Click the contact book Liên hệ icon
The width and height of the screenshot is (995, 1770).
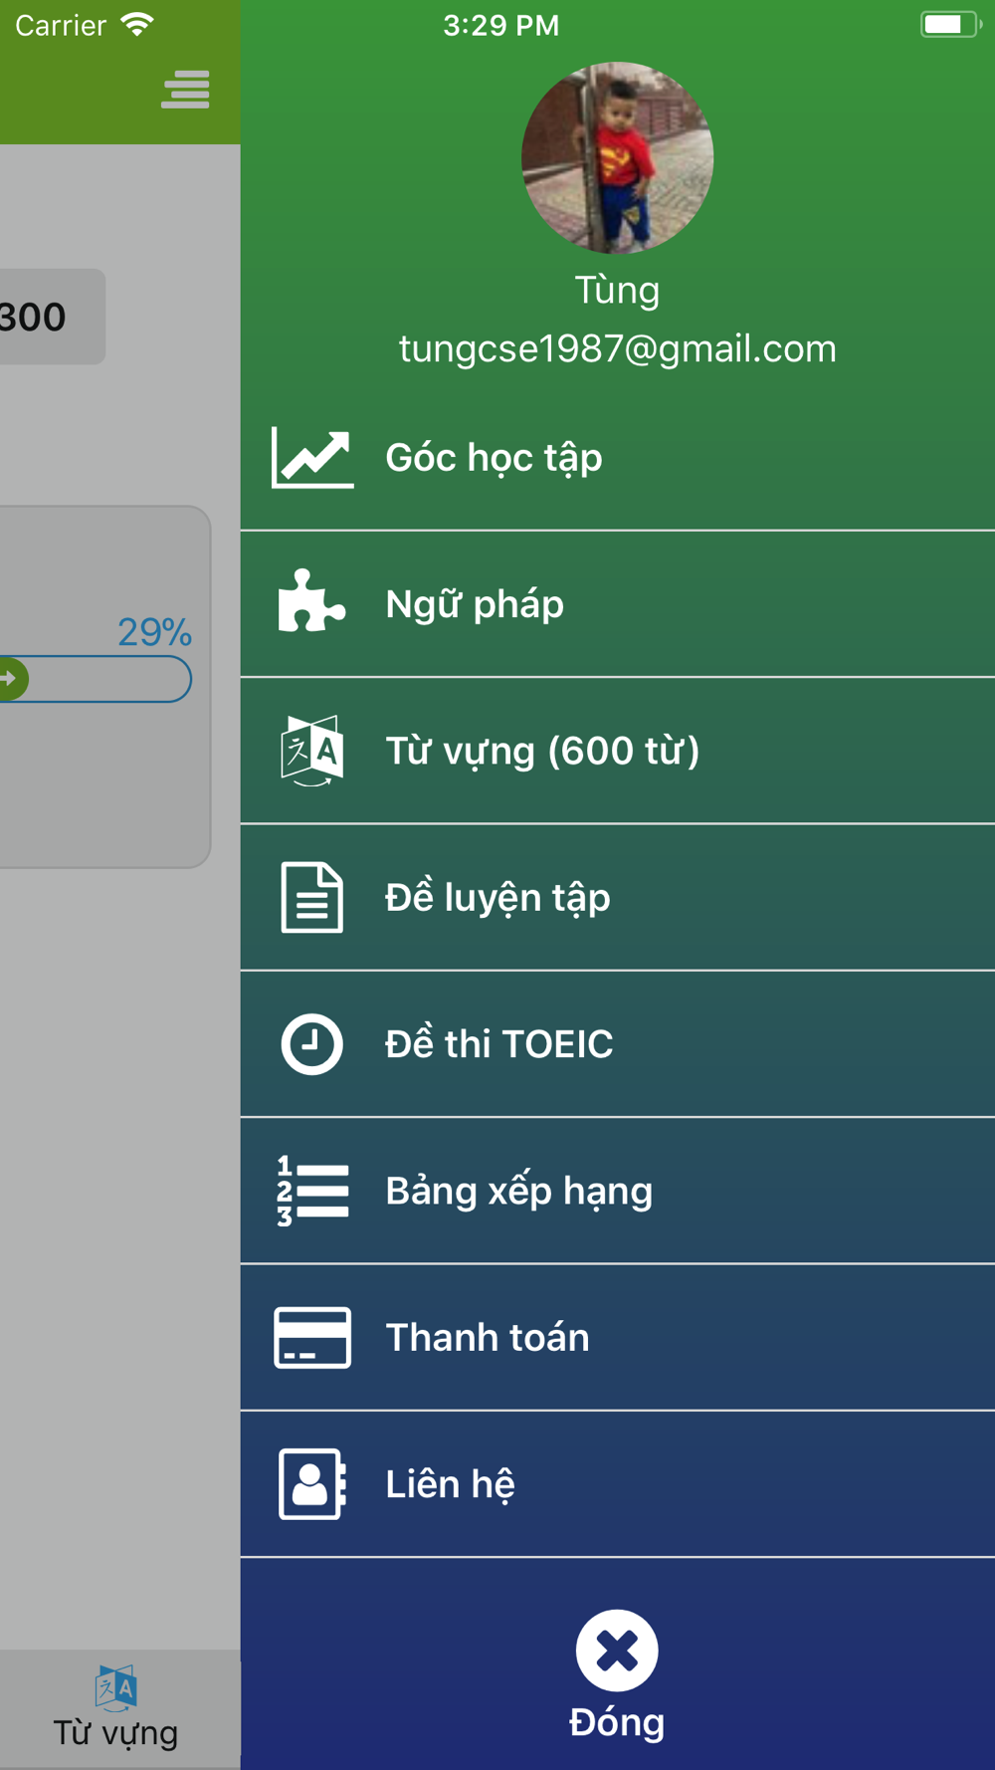click(312, 1484)
